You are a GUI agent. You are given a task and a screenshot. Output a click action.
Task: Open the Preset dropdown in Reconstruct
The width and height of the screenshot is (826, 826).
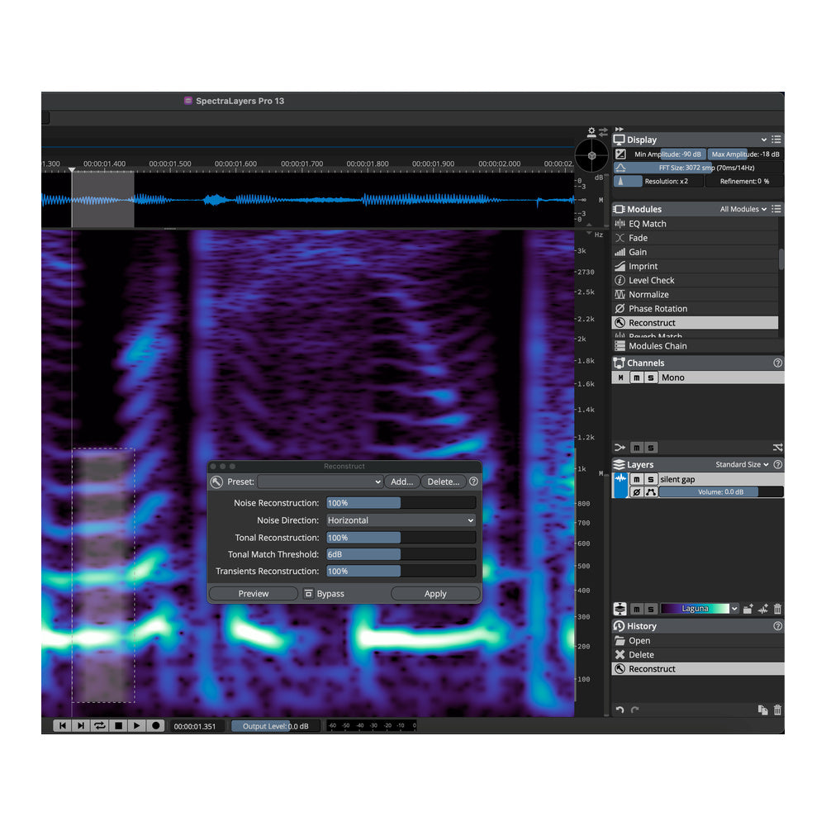(x=320, y=482)
